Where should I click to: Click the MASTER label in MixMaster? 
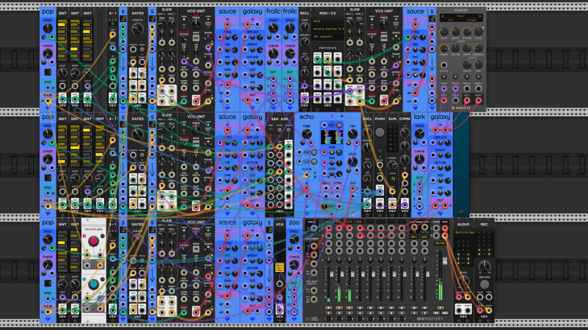tap(440, 243)
